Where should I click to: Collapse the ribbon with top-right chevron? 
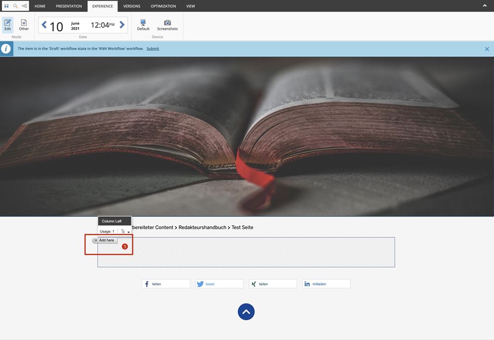click(485, 5)
